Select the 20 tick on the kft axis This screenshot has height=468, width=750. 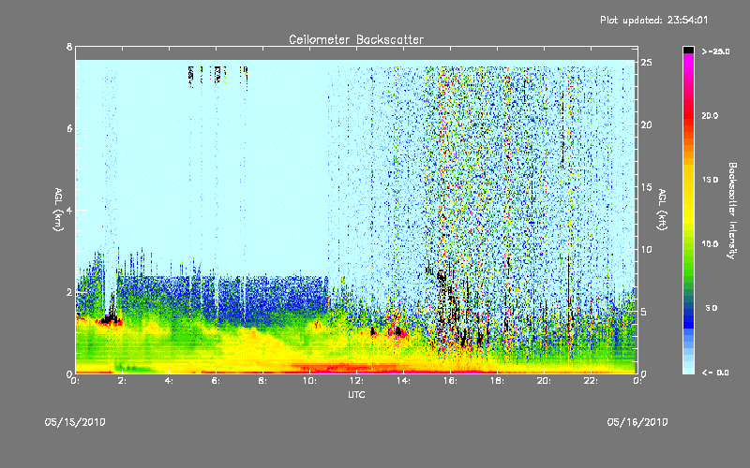click(646, 124)
